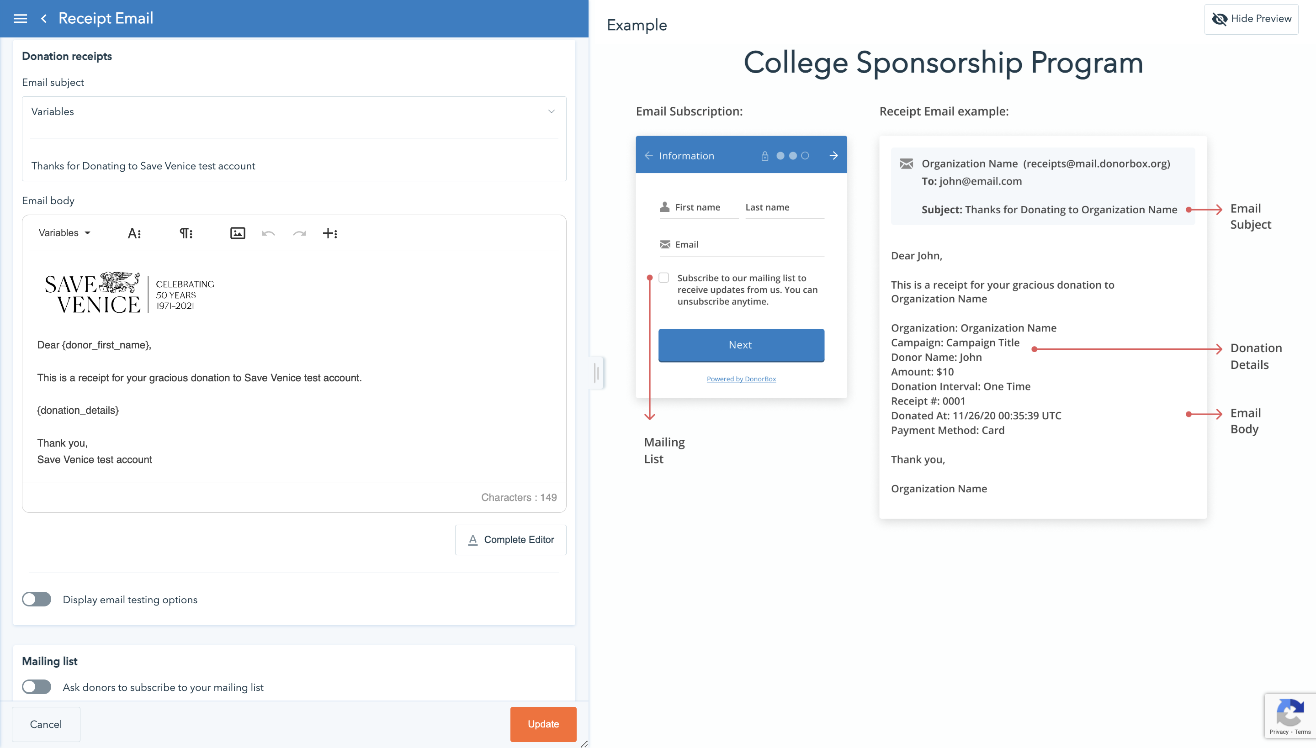
Task: Enable Ask donors to subscribe toggle
Action: (37, 687)
